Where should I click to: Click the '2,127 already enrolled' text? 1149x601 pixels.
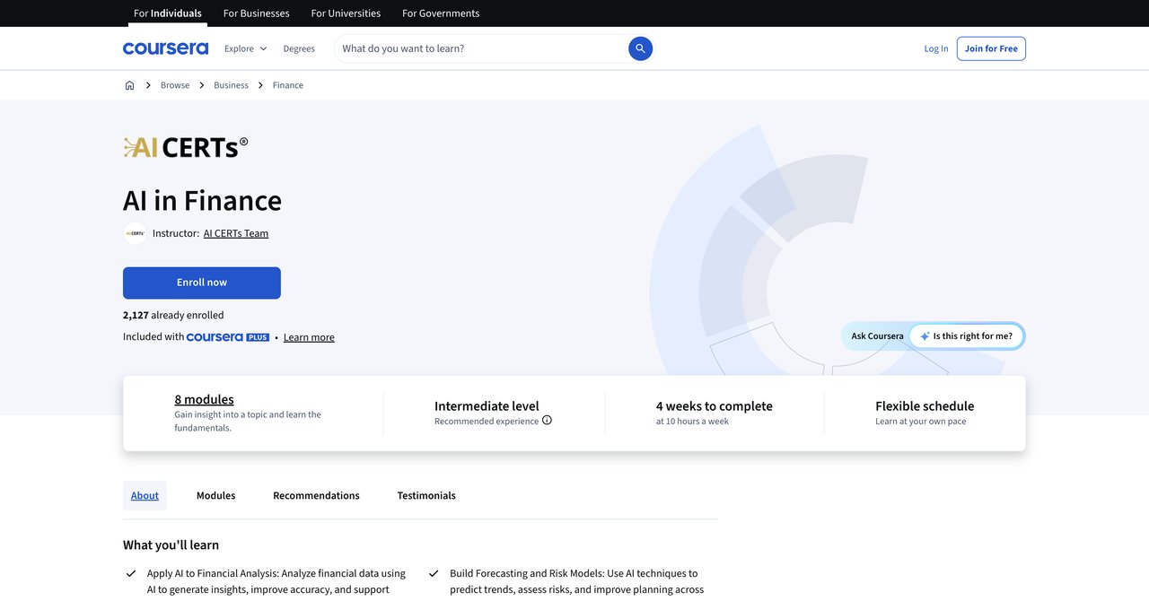[173, 315]
